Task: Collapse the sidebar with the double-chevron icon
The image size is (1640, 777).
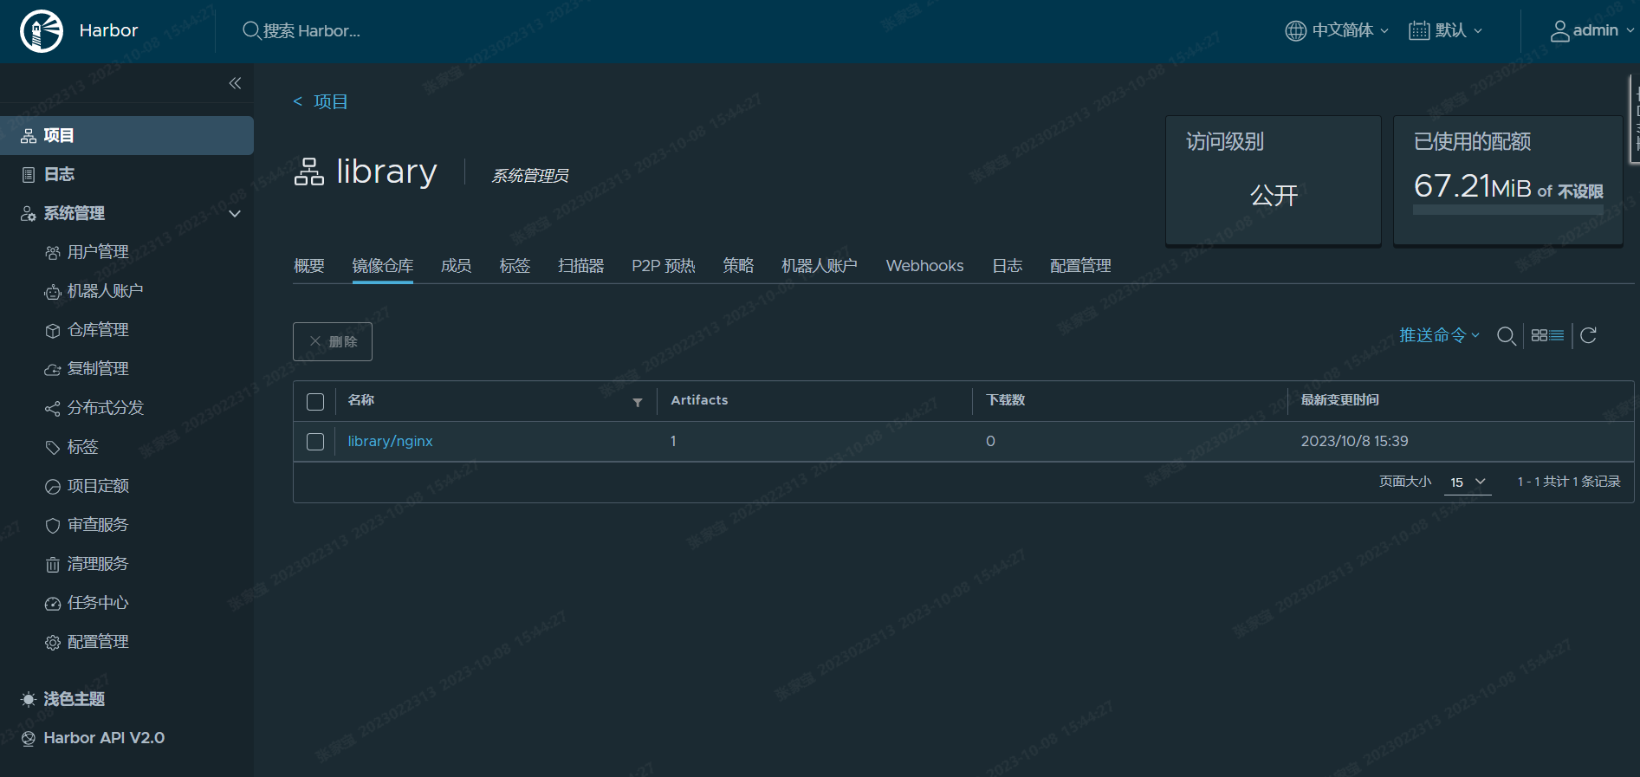Action: 235,83
